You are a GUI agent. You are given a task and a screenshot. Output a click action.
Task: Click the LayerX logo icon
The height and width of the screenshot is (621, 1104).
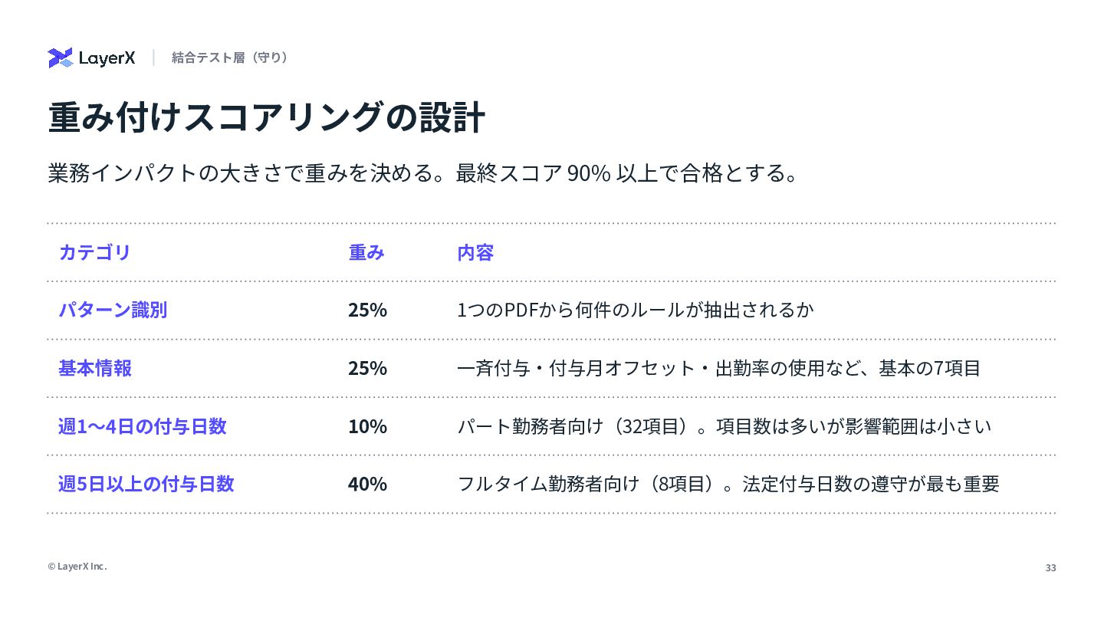(60, 58)
